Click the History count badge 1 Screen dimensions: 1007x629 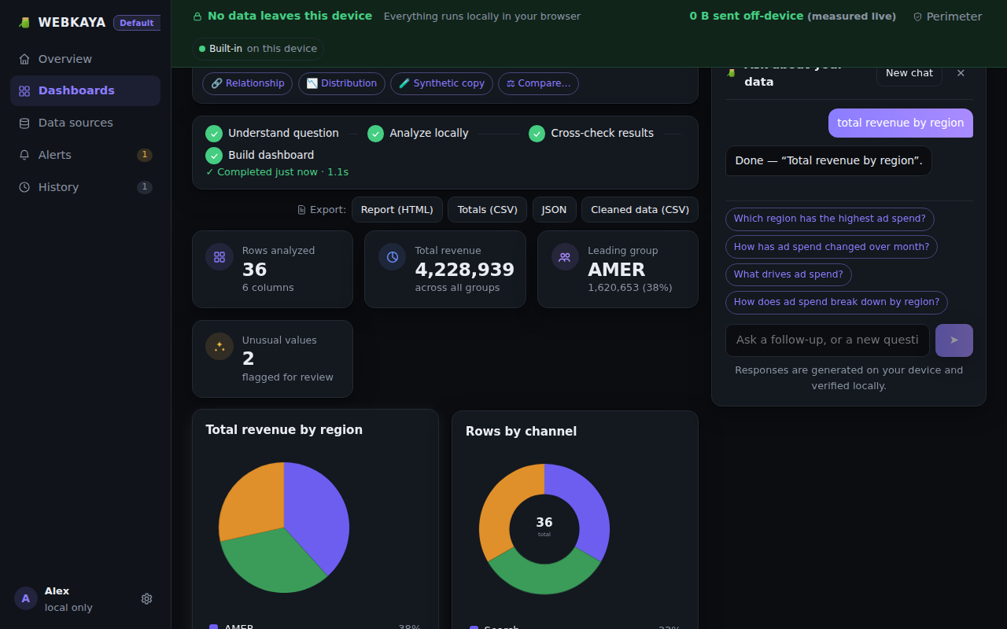145,187
